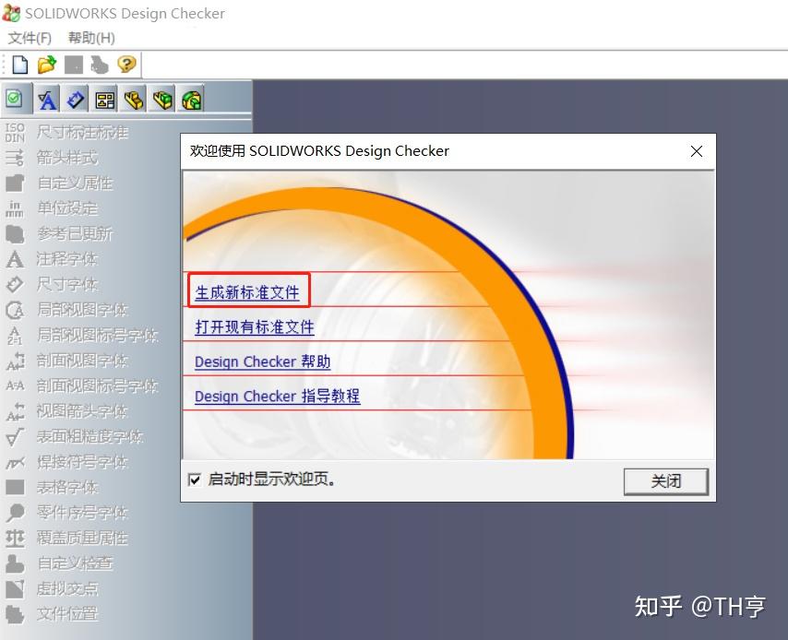Select the blue letter A annotation checks icon
The image size is (788, 640).
tap(46, 99)
